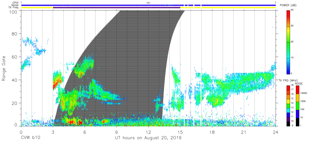Click NOISE legend value 1

(x=301, y=125)
